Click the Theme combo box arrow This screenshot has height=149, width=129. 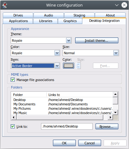click(x=69, y=41)
